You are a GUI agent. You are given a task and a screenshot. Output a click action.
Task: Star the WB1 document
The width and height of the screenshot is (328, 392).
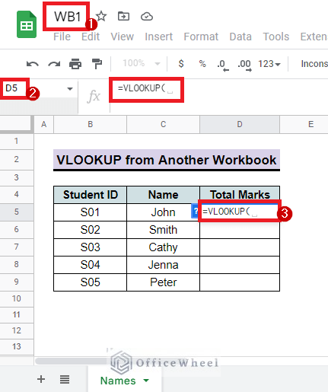click(x=101, y=16)
